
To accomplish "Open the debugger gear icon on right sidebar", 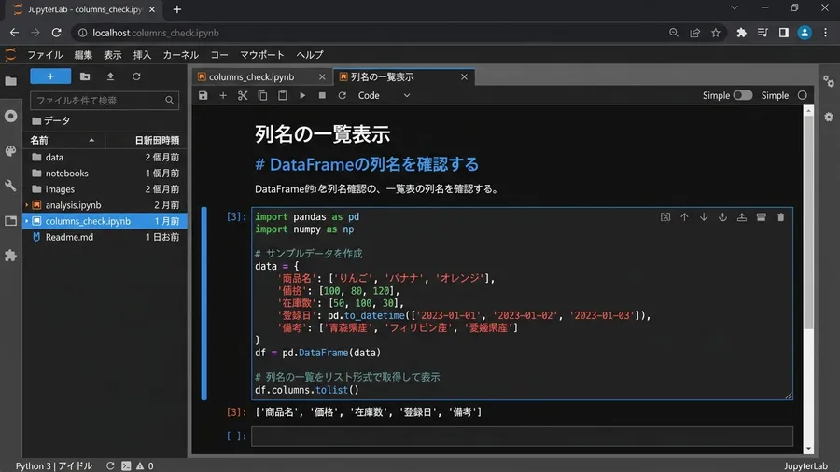I will [x=829, y=117].
